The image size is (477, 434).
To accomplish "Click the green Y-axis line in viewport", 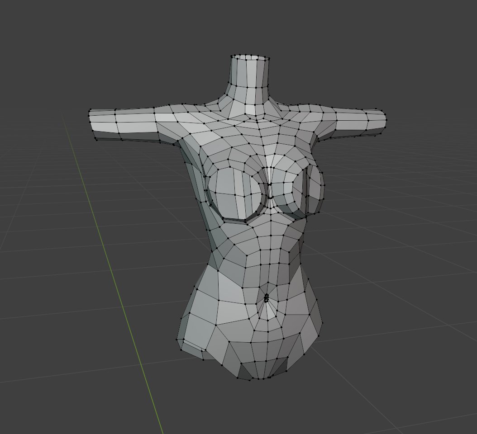I will pos(113,276).
